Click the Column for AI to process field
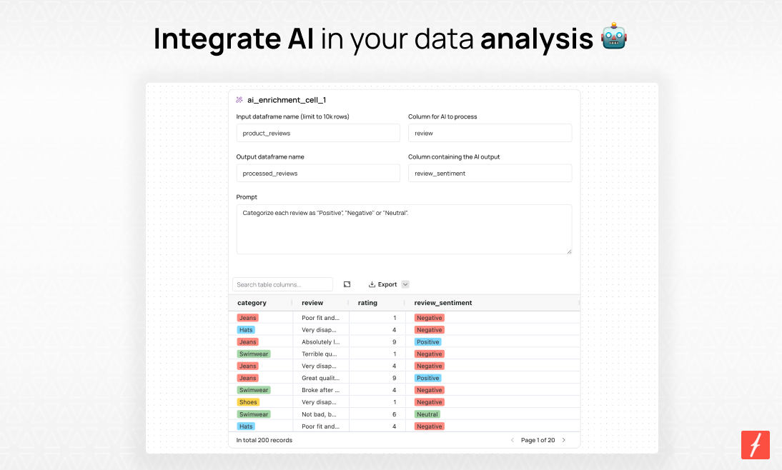782x470 pixels. 490,133
